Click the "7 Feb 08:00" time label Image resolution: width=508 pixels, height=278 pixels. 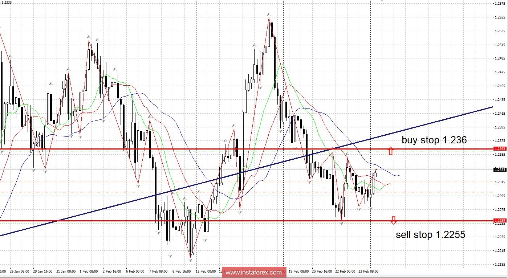click(158, 271)
